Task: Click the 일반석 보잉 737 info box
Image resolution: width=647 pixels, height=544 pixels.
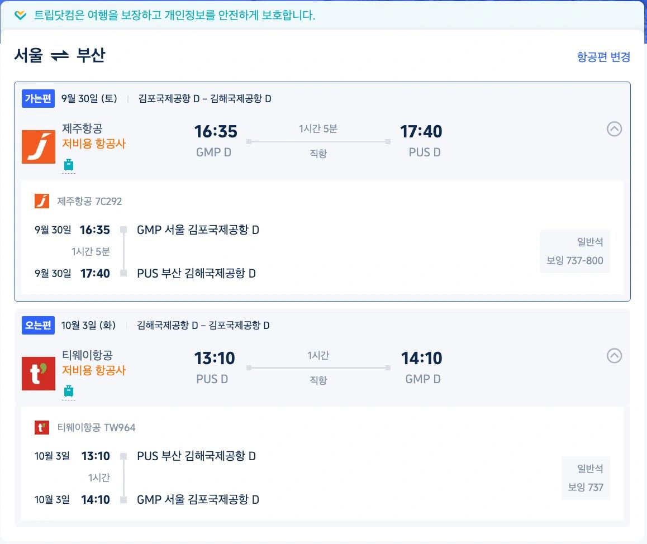Action: click(586, 478)
